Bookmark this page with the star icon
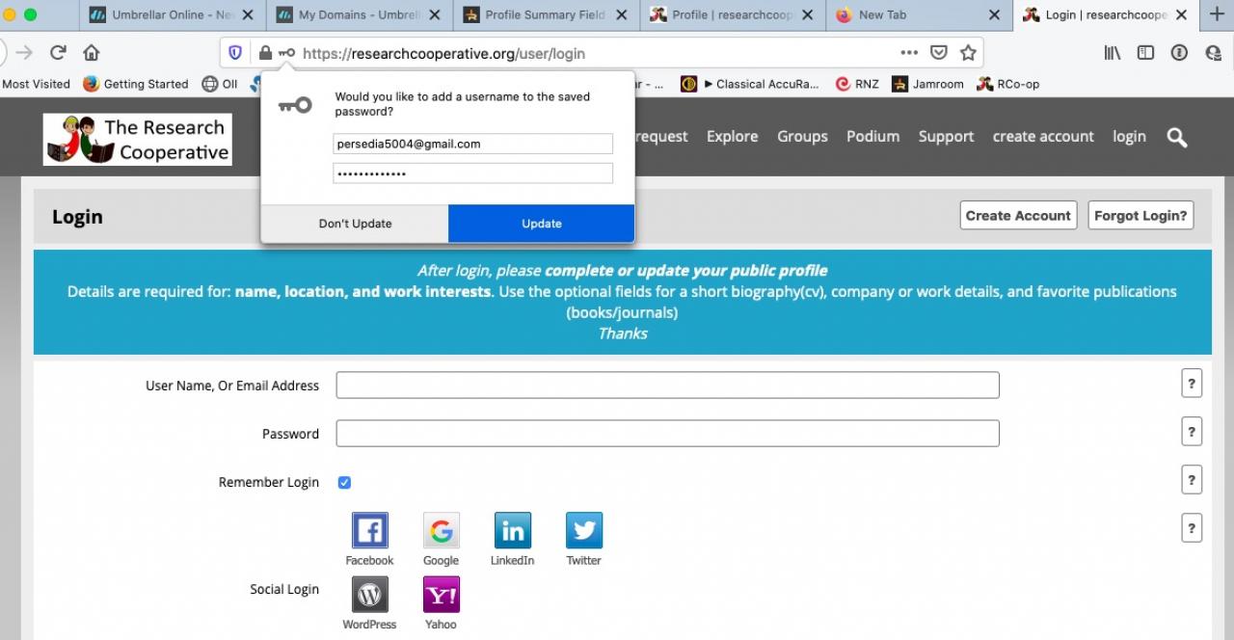The image size is (1234, 640). coord(968,53)
